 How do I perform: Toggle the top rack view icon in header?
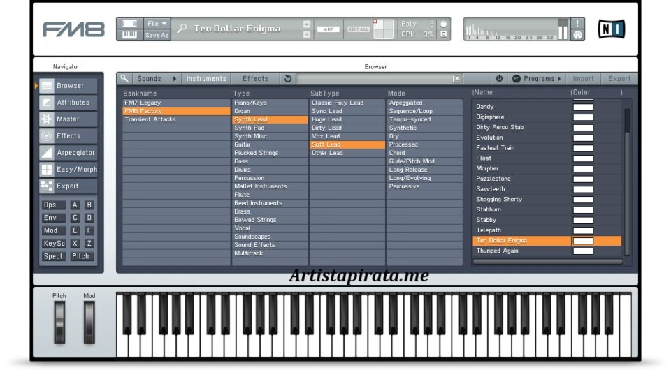[x=130, y=24]
